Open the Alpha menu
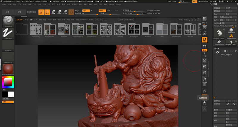Image resolution: width=238 pixels, height=127 pixels. coord(4,4)
